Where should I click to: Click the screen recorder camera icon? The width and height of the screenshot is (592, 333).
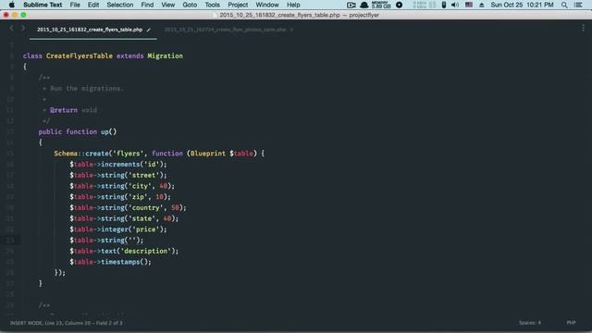pos(351,5)
